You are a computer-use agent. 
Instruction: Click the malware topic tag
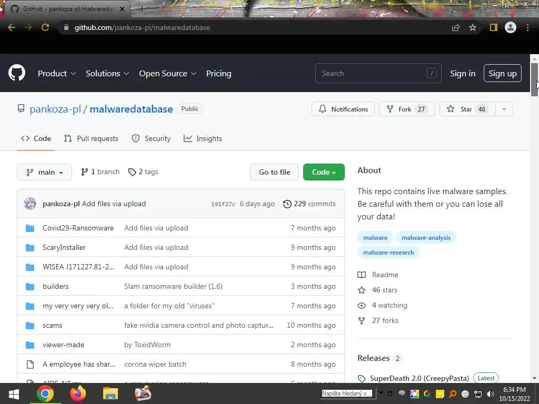pyautogui.click(x=375, y=238)
